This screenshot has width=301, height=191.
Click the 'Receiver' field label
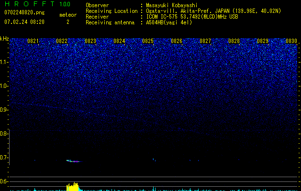coord(97,17)
